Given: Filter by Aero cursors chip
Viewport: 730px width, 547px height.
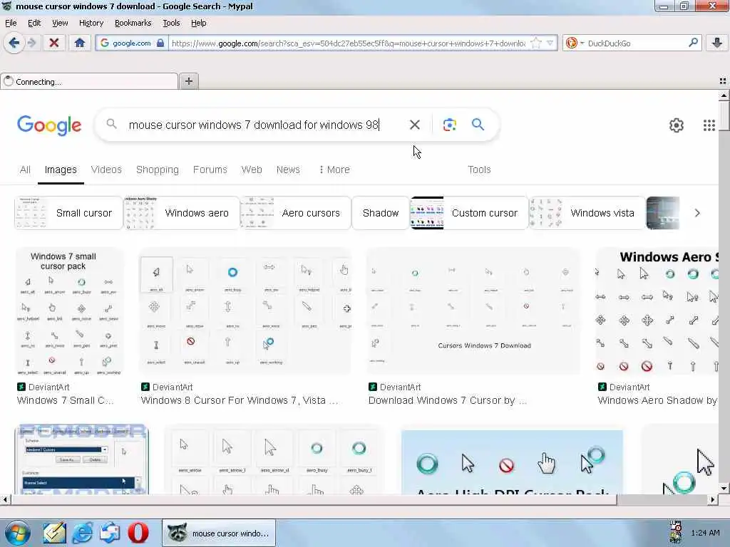Looking at the screenshot, I should coord(295,213).
